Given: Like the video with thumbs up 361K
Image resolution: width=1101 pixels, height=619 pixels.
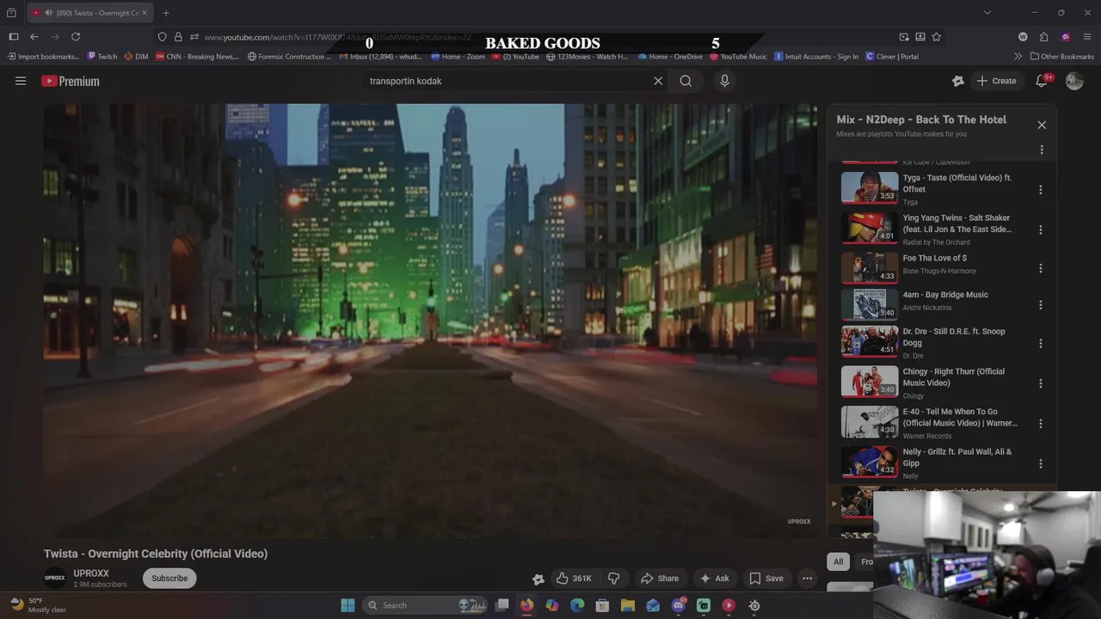Looking at the screenshot, I should pyautogui.click(x=574, y=579).
